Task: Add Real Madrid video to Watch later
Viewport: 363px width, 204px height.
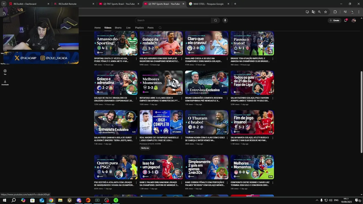Action: tap(180, 113)
